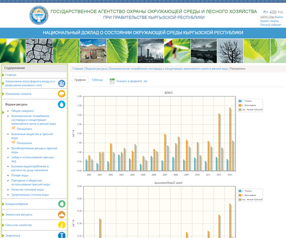Open Повторное и оборотное использование пресной воды
286x238 pixels.
[31, 183]
